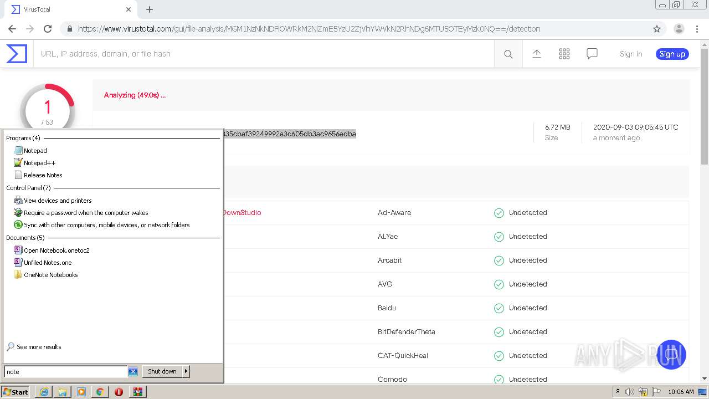
Task: Open Internet Explorer from the taskbar
Action: [x=44, y=392]
